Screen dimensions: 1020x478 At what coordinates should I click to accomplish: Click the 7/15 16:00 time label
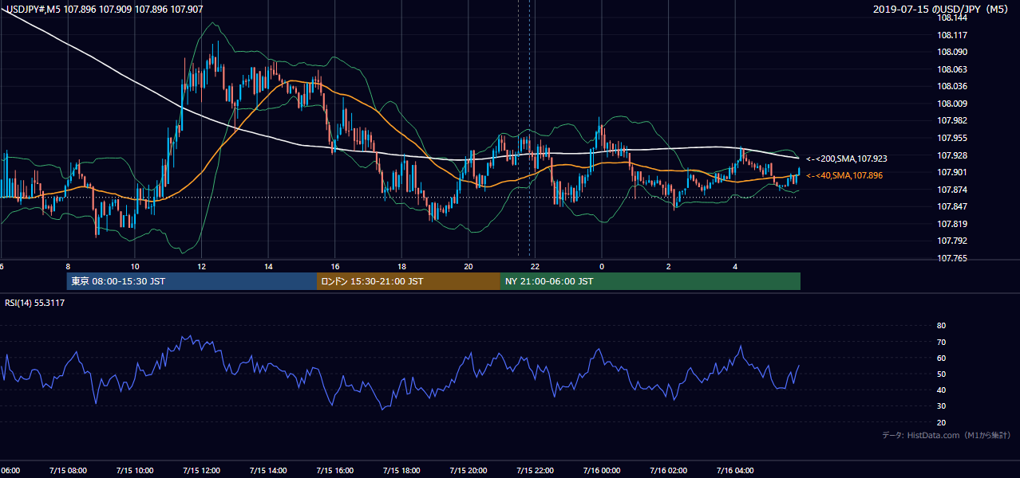tap(334, 470)
